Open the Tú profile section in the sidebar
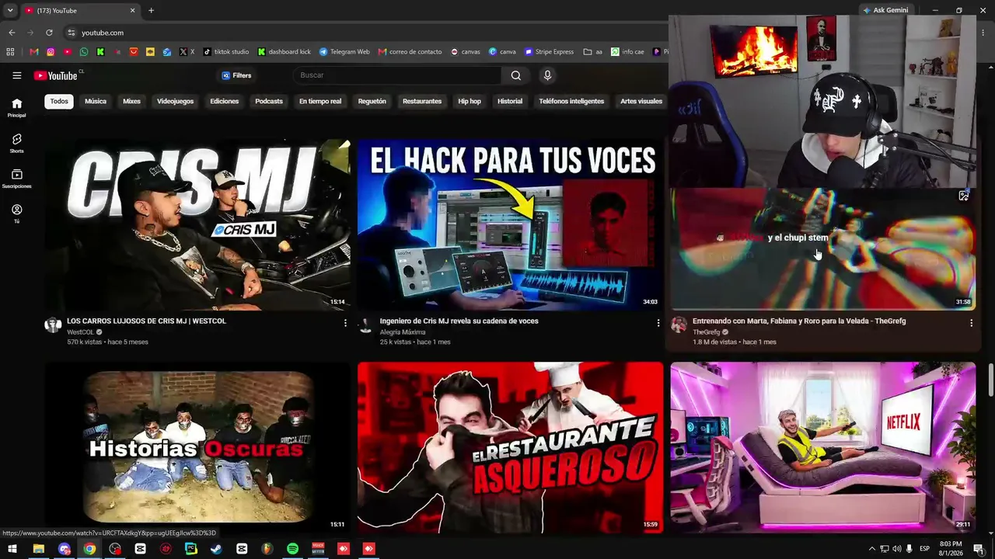The width and height of the screenshot is (995, 559). [16, 214]
